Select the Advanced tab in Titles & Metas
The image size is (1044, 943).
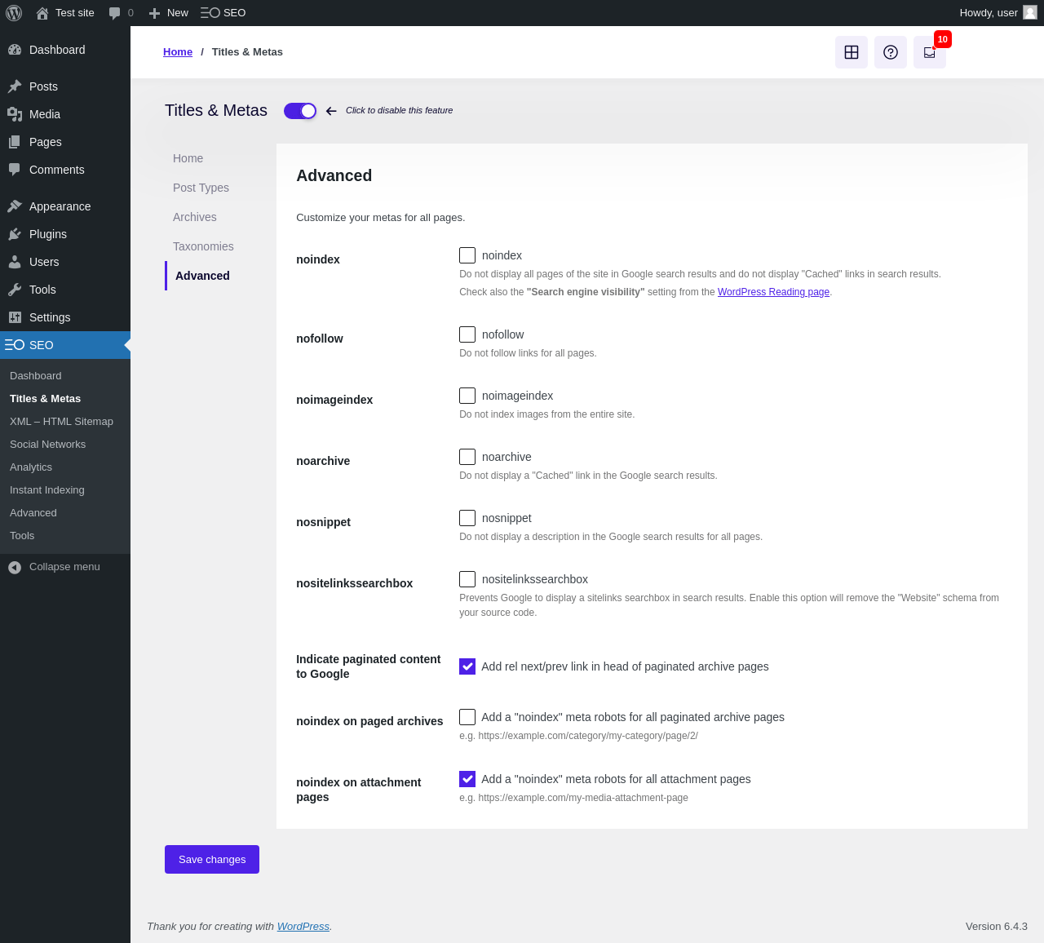click(x=202, y=276)
